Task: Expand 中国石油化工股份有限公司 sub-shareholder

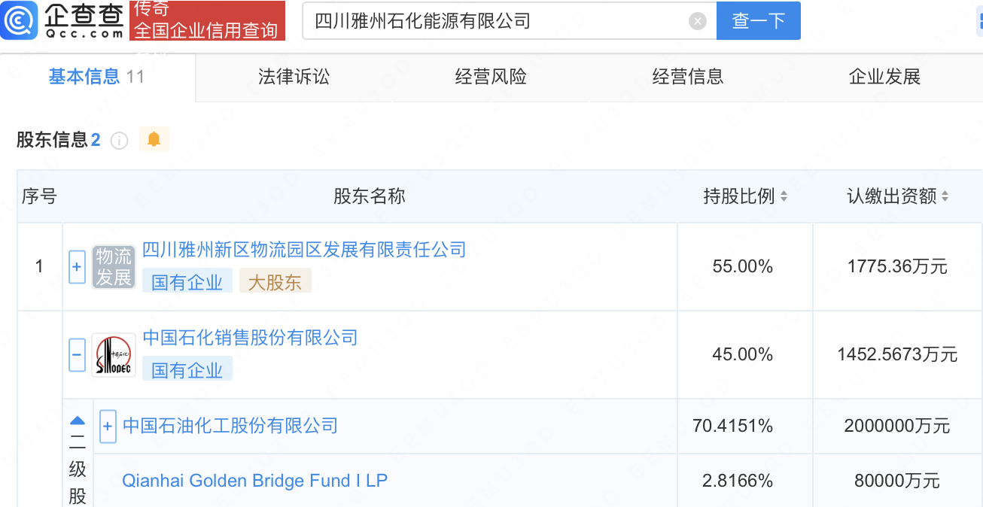Action: pyautogui.click(x=108, y=427)
